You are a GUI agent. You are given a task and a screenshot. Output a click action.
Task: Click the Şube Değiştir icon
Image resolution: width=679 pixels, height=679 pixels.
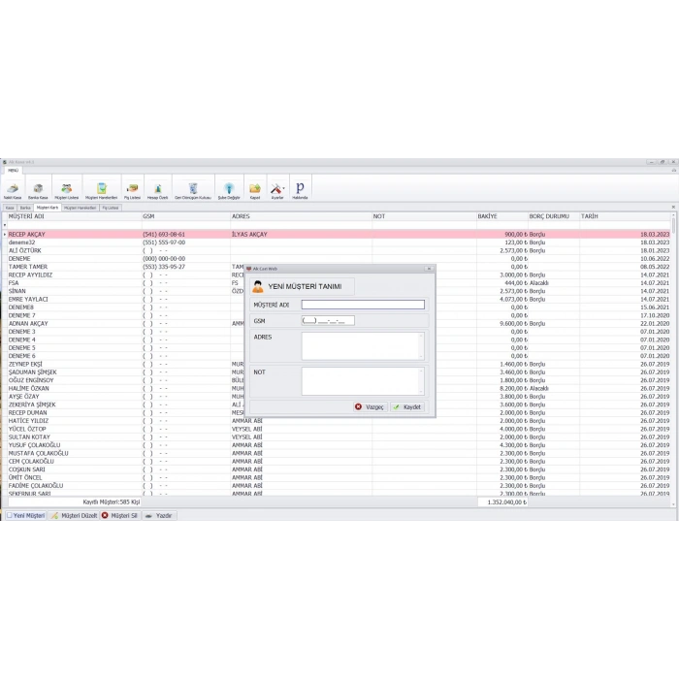click(228, 189)
